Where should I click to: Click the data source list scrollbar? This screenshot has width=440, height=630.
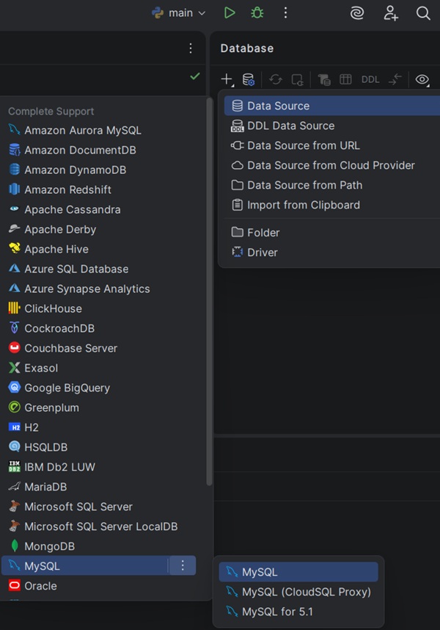210,294
